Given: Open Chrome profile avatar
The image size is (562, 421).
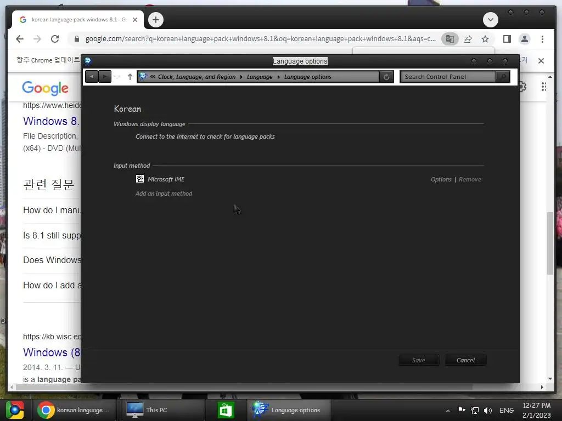Looking at the screenshot, I should [x=524, y=39].
